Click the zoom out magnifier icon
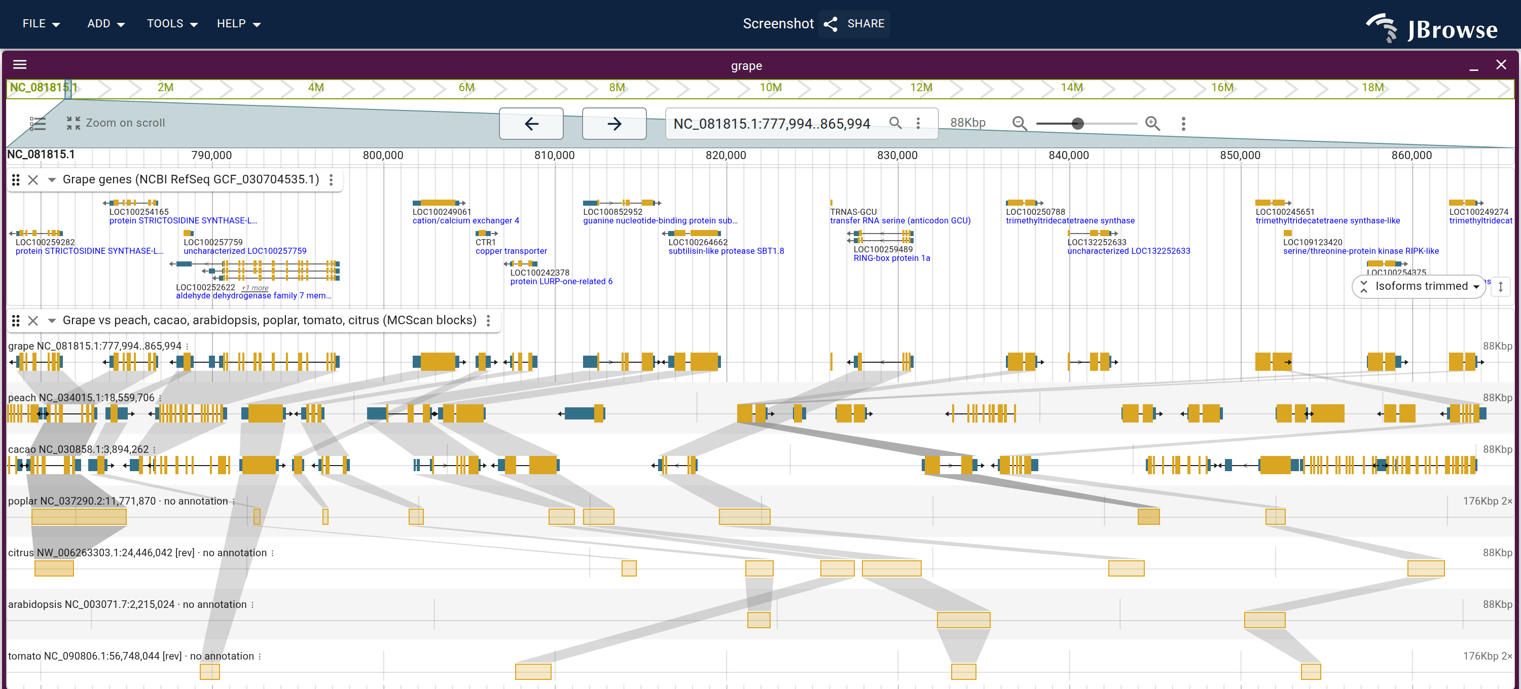The image size is (1521, 689). [1020, 123]
